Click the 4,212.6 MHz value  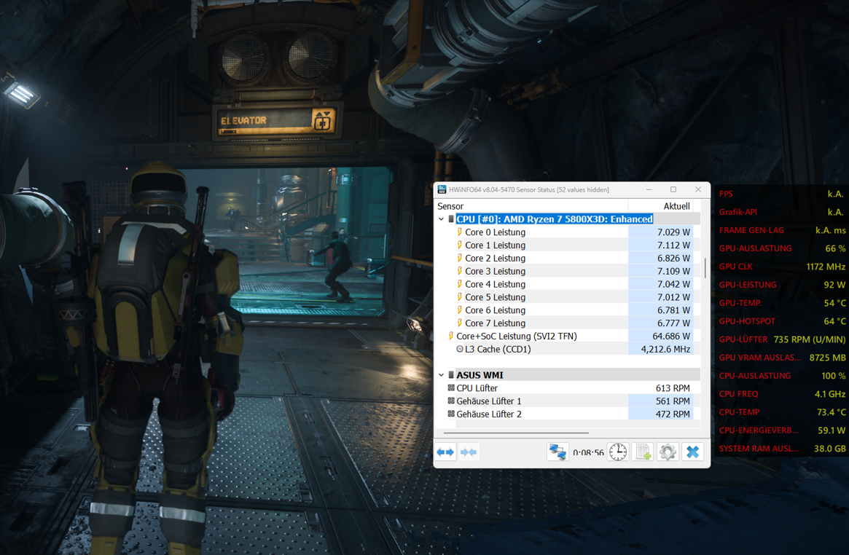[x=665, y=349]
